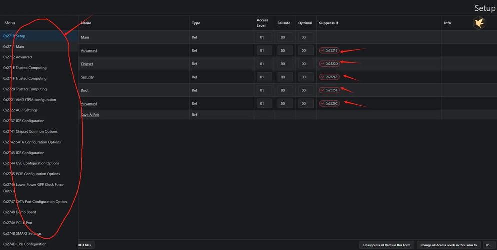497x250 pixels.
Task: Click the checkmark on the 0x25257 chip
Action: 323,90
